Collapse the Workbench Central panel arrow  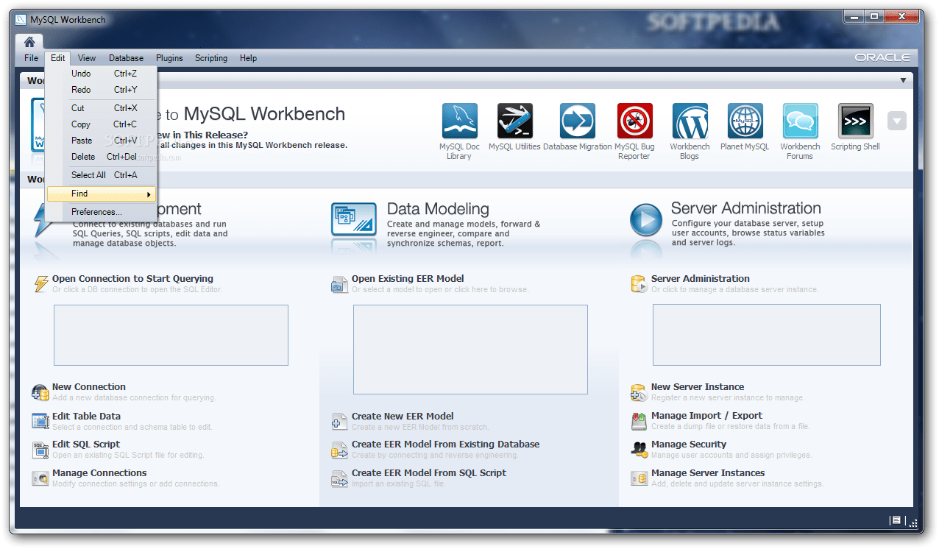(903, 80)
